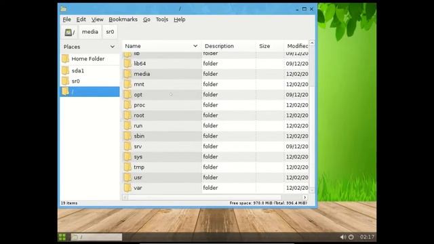Viewport: 434px width, 244px height.
Task: Click the lib64 folder icon
Action: pos(127,63)
